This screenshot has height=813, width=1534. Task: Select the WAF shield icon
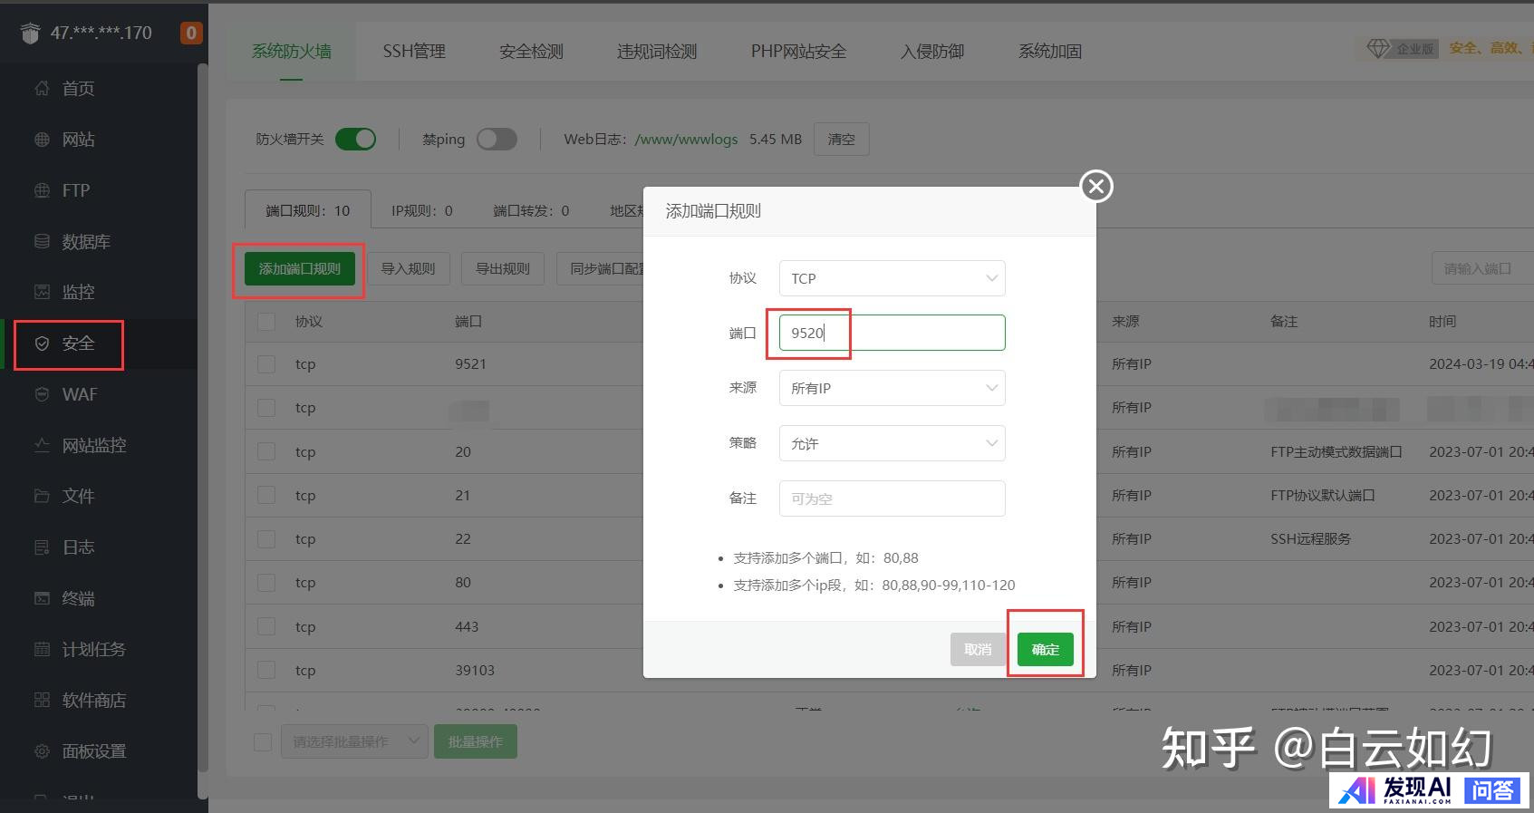click(42, 394)
